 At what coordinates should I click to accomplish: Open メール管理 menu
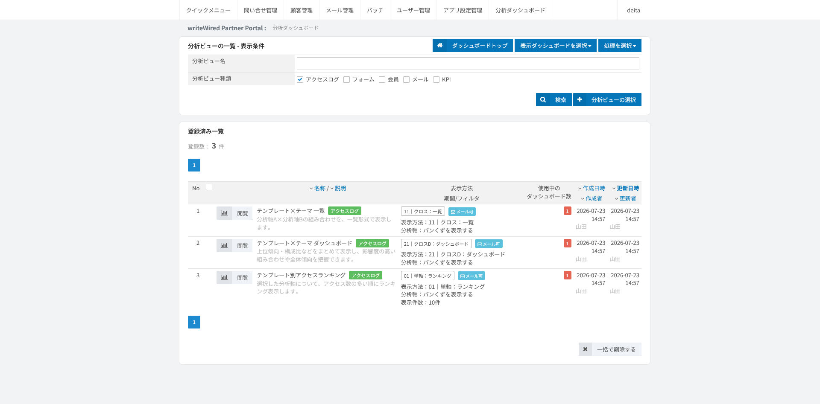click(x=340, y=10)
